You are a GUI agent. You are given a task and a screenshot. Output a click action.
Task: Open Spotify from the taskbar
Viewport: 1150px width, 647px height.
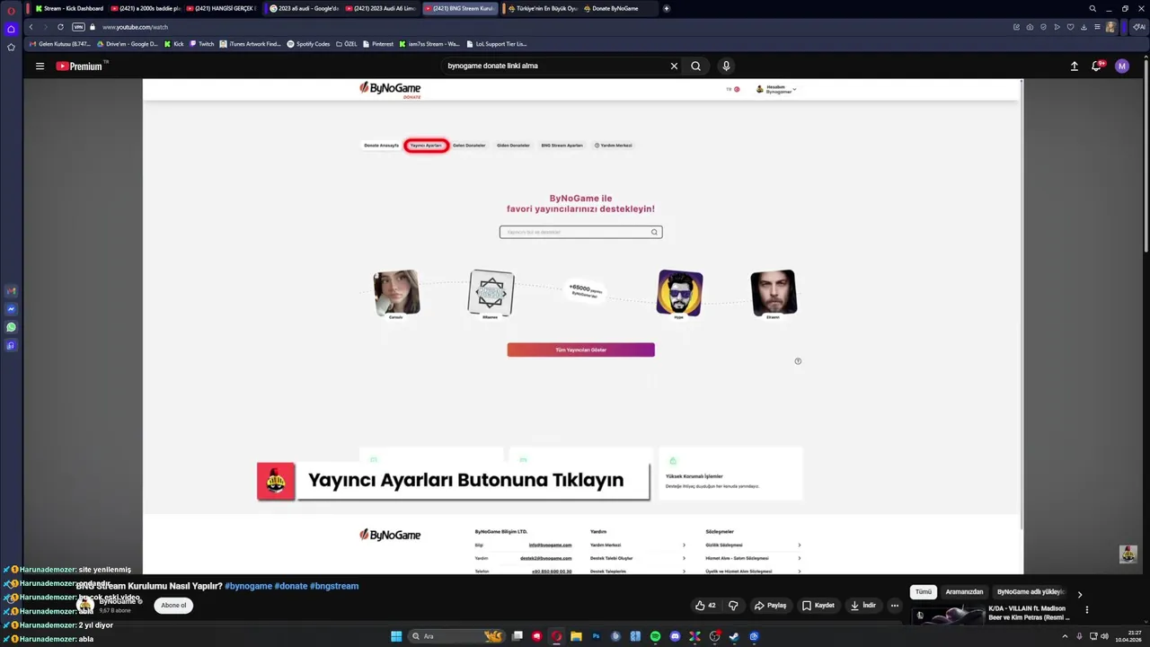pos(655,636)
